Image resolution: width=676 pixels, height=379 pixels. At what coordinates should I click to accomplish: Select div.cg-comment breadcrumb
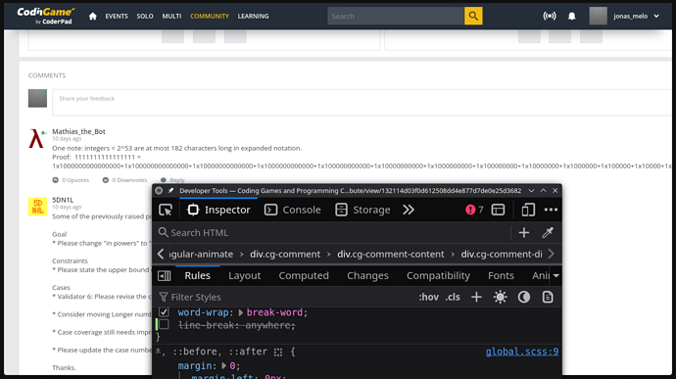(x=285, y=255)
